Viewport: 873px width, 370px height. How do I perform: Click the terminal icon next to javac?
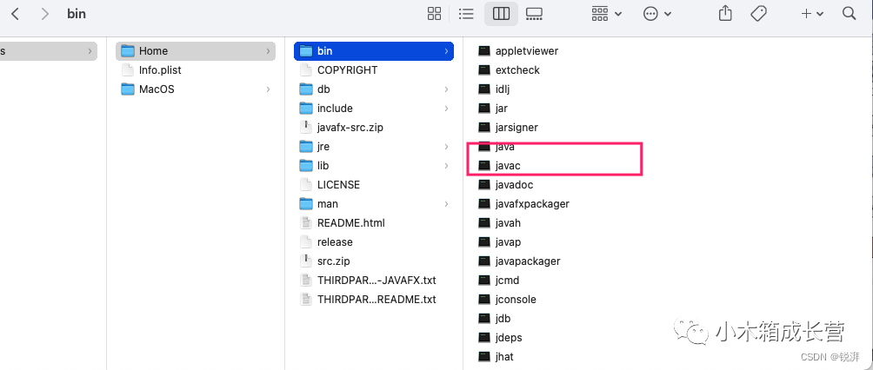(x=484, y=166)
